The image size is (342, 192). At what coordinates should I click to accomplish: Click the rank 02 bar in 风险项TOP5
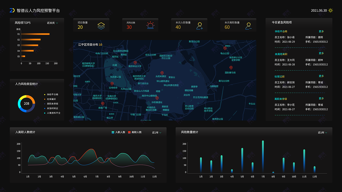click(x=31, y=39)
